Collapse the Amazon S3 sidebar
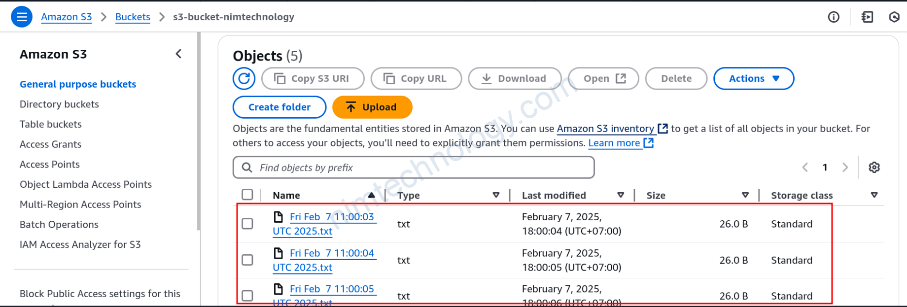The height and width of the screenshot is (307, 907). pyautogui.click(x=178, y=54)
